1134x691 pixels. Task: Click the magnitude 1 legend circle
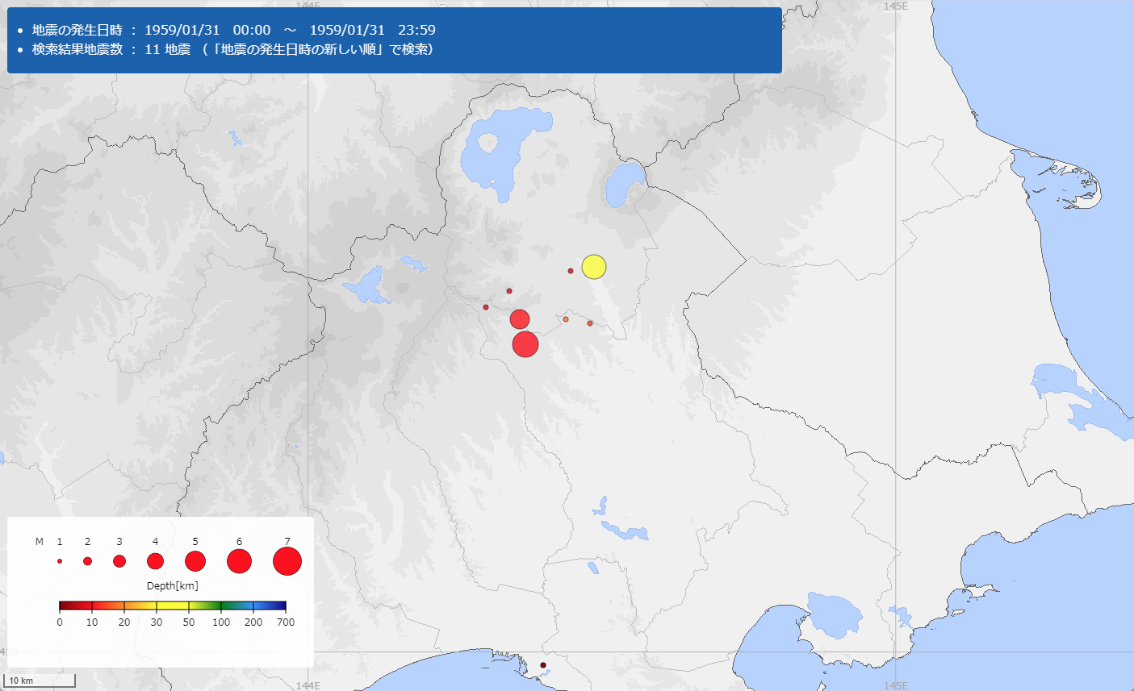point(60,561)
